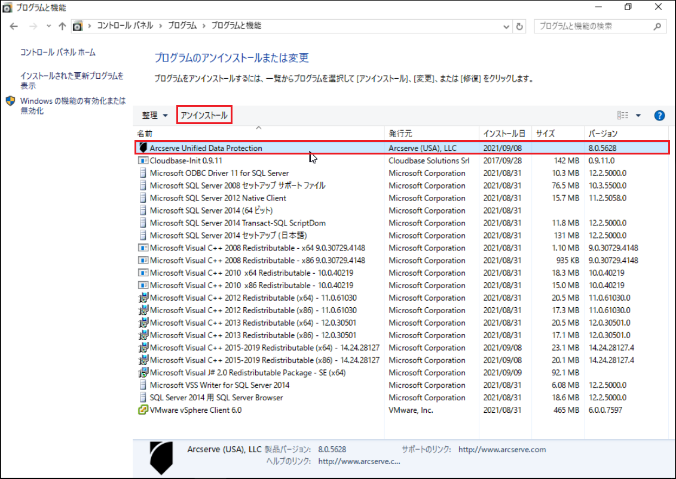This screenshot has width=676, height=479.
Task: Open Windows の機能の有効化または無効化 link
Action: point(73,106)
